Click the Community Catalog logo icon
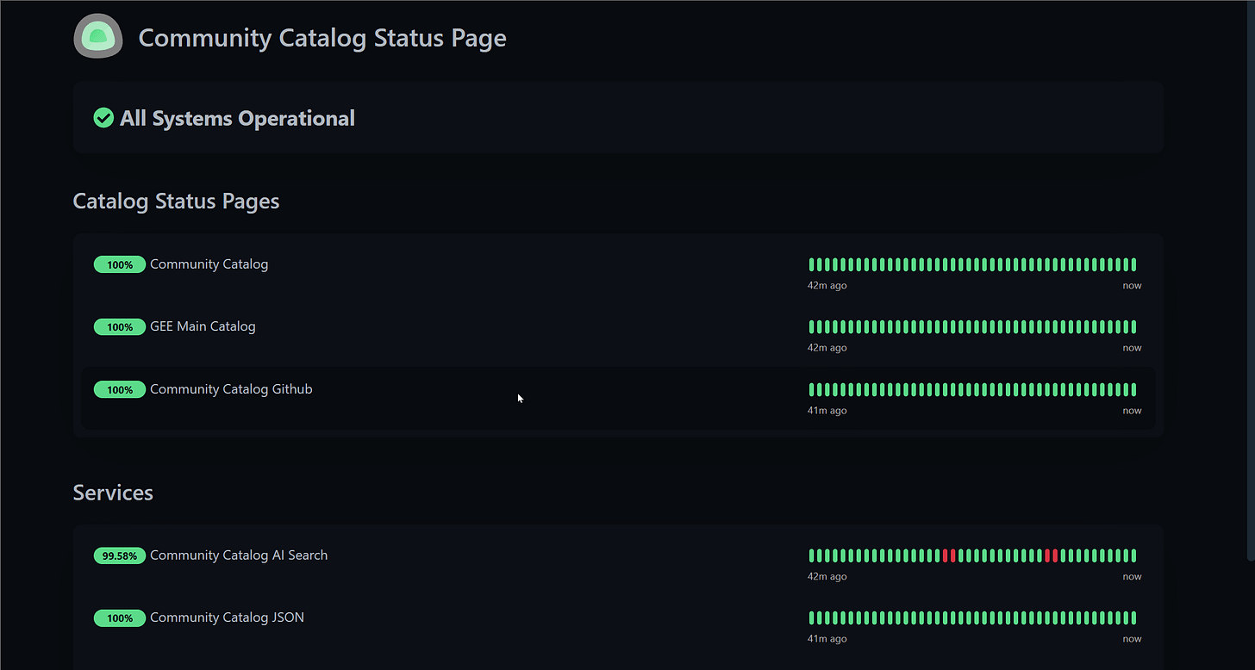 click(x=98, y=36)
